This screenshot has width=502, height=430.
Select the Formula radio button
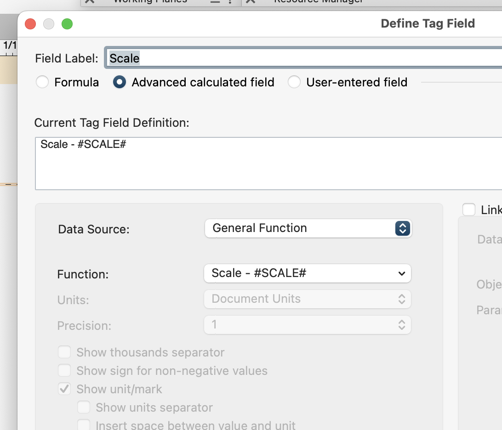(42, 82)
